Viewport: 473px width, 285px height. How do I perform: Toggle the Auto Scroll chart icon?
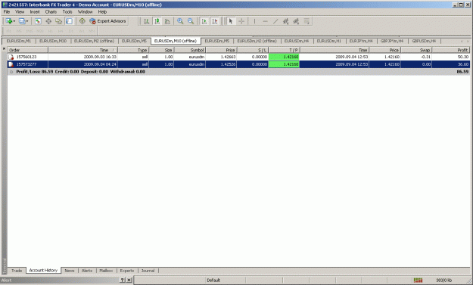tap(204, 21)
